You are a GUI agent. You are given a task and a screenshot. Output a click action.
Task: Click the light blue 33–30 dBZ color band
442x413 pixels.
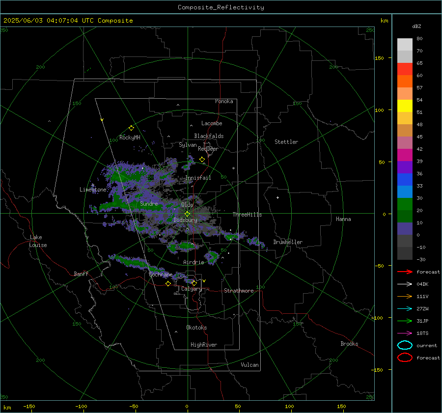click(x=405, y=192)
